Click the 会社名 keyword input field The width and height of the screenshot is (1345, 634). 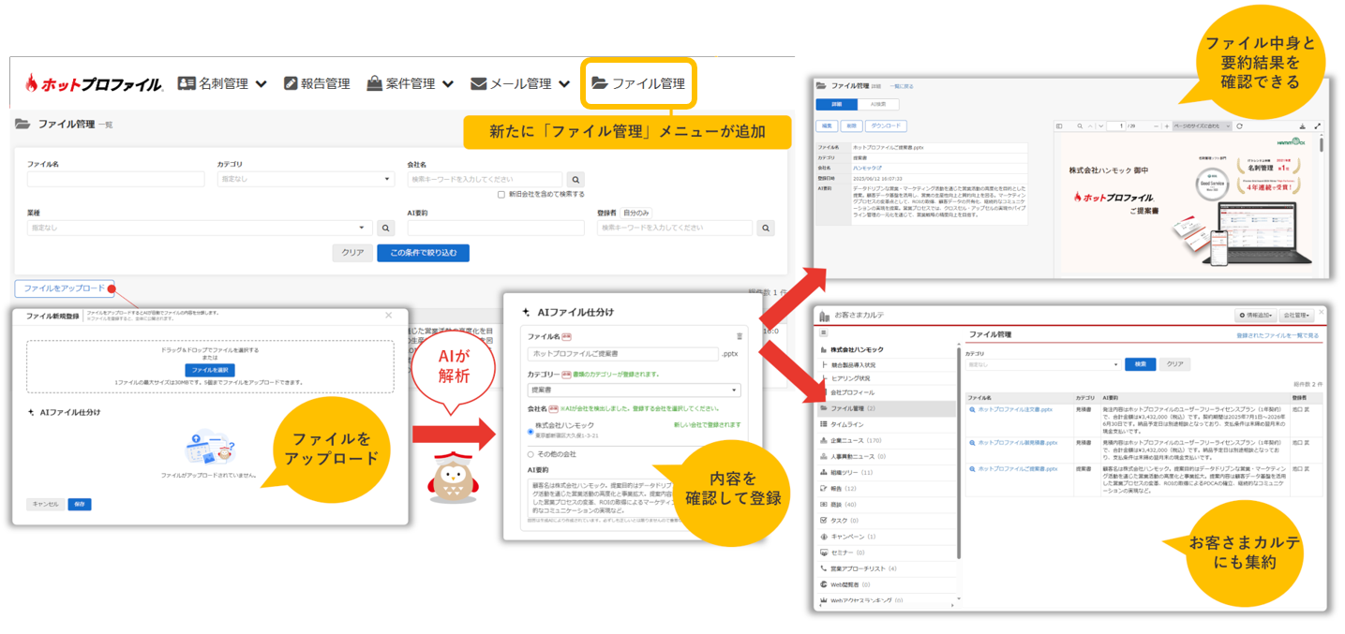[485, 179]
